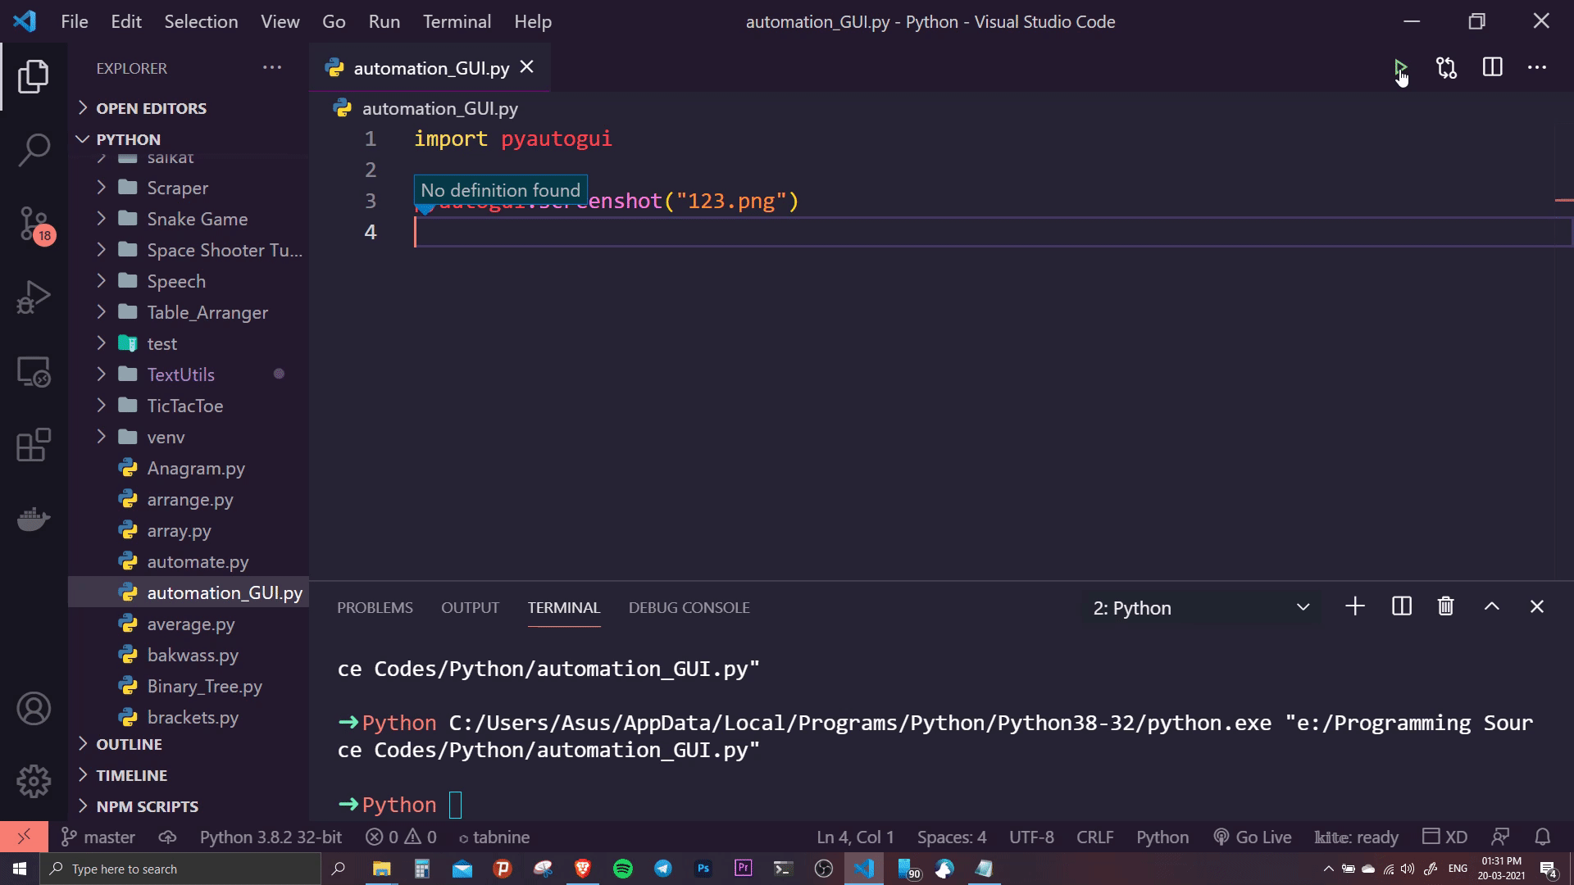Open Extensions view in activity bar
The width and height of the screenshot is (1574, 885).
click(x=34, y=446)
